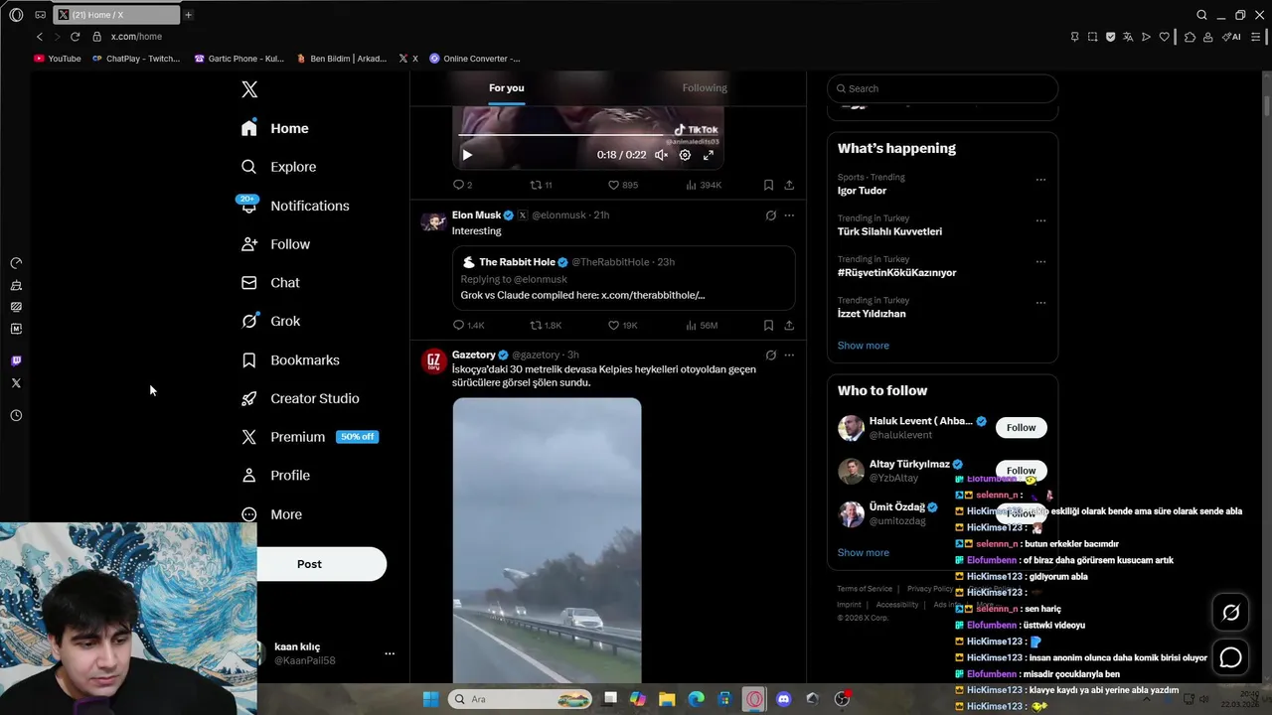
Task: Open Chat in the sidebar
Action: click(x=270, y=283)
